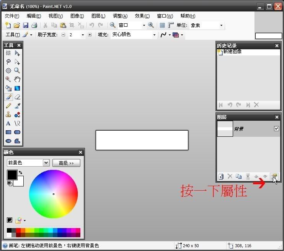Open the antialiasing curve dropdown arrow
The width and height of the screenshot is (284, 251).
(x=170, y=35)
